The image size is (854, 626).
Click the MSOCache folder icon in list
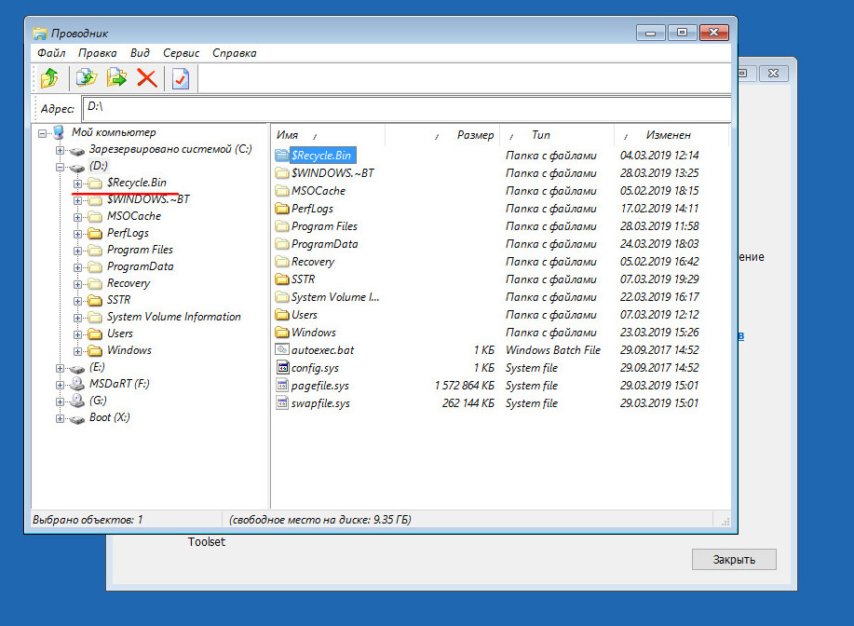coord(282,191)
